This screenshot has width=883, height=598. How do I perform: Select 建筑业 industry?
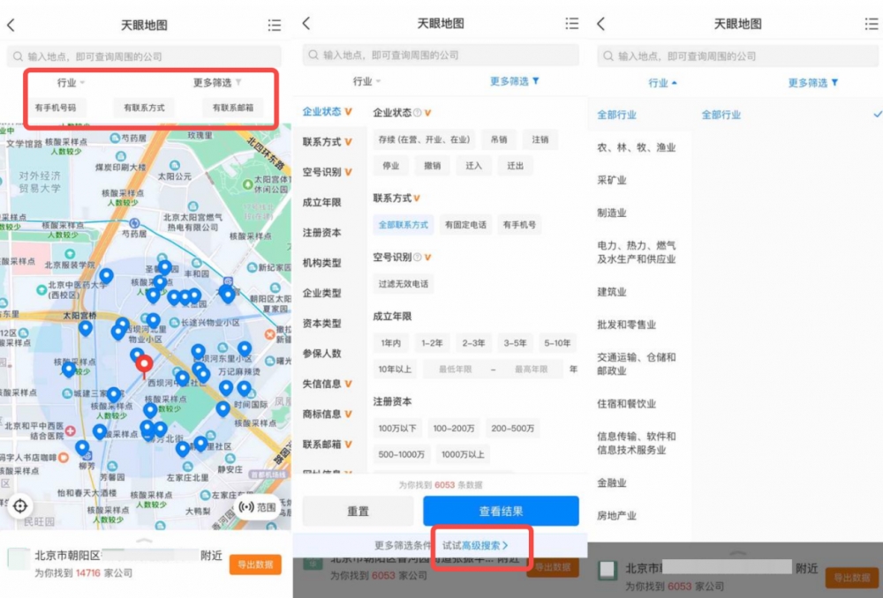point(612,292)
